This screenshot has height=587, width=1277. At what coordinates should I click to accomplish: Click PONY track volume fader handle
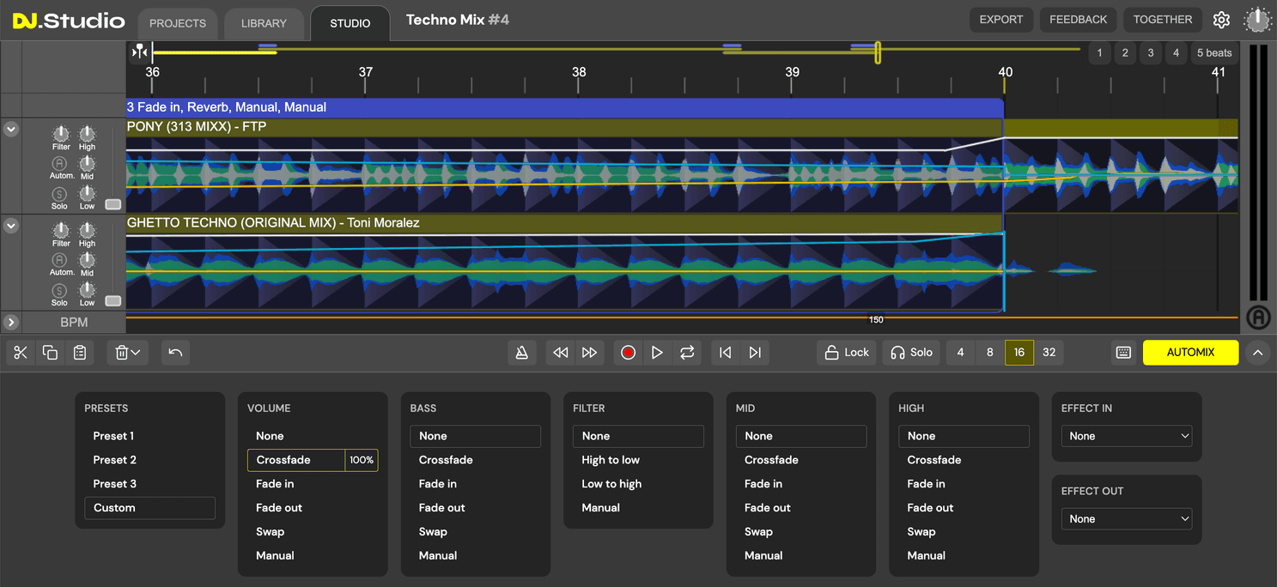[x=112, y=204]
